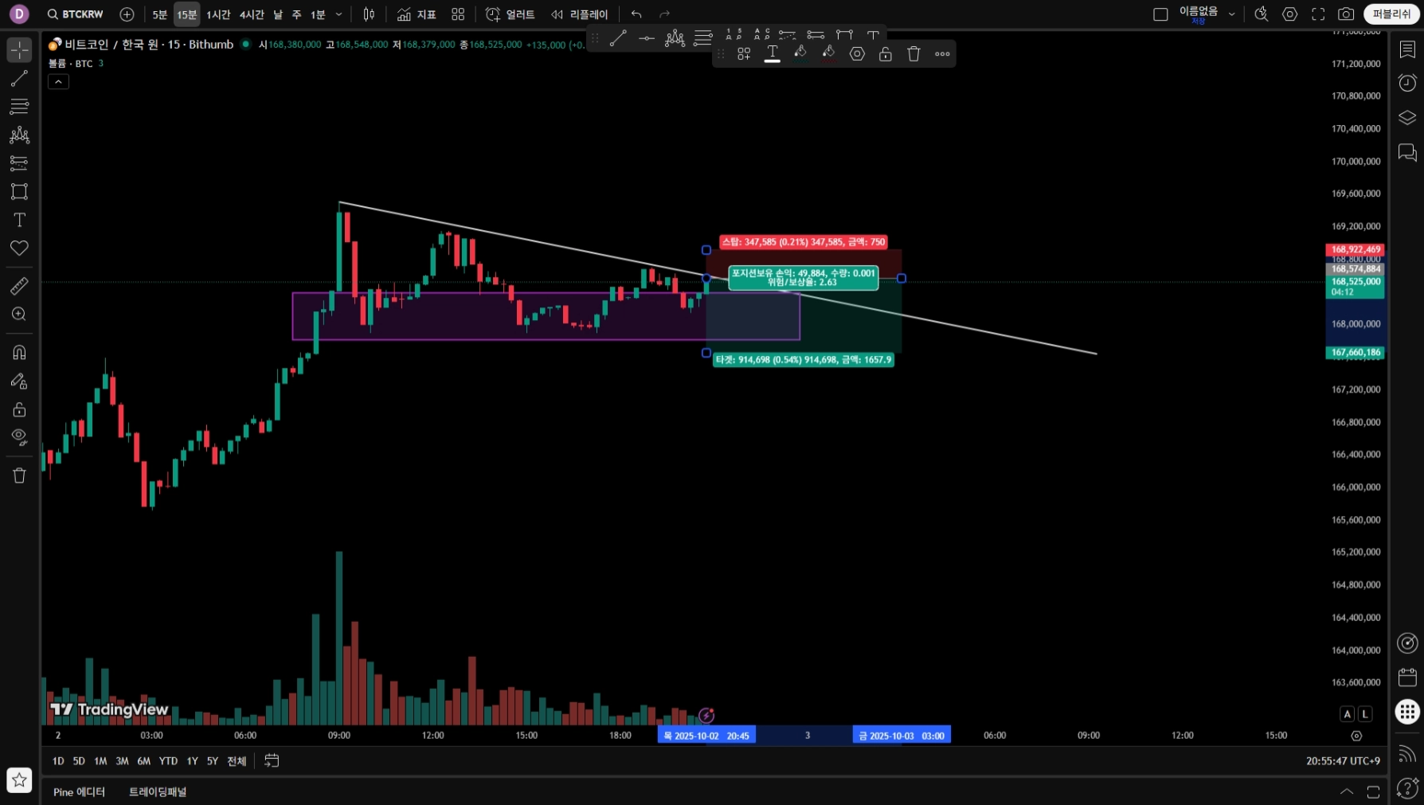
Task: Select the YTD date range
Action: [x=168, y=761]
